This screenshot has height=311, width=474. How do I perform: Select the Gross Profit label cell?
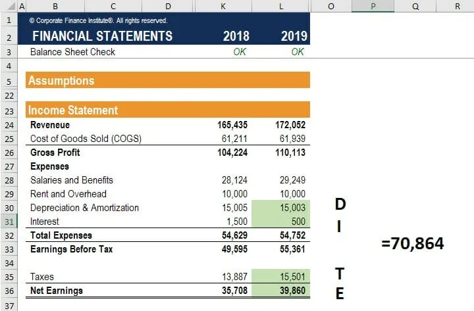pyautogui.click(x=55, y=152)
